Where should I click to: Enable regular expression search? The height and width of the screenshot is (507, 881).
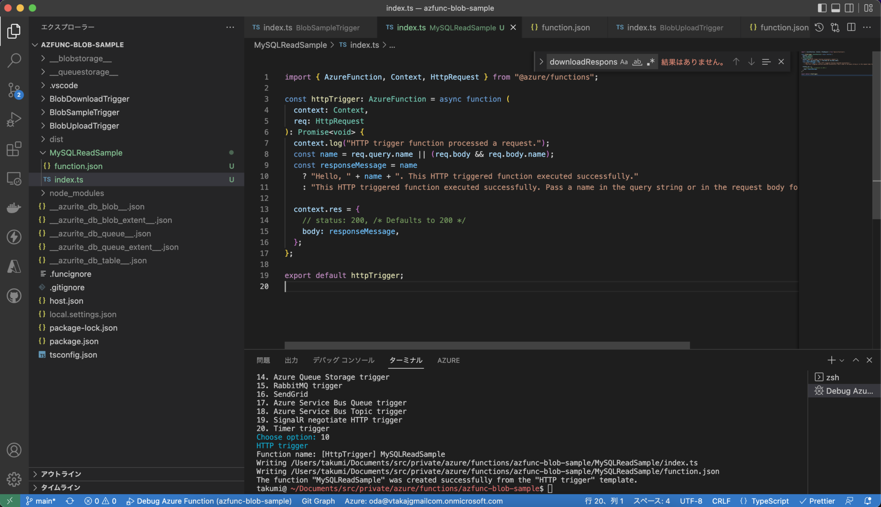click(x=650, y=62)
